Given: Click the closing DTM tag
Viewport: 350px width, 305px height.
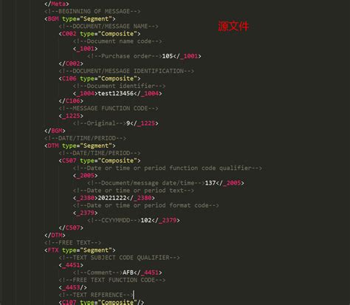Looking at the screenshot, I should coord(55,236).
